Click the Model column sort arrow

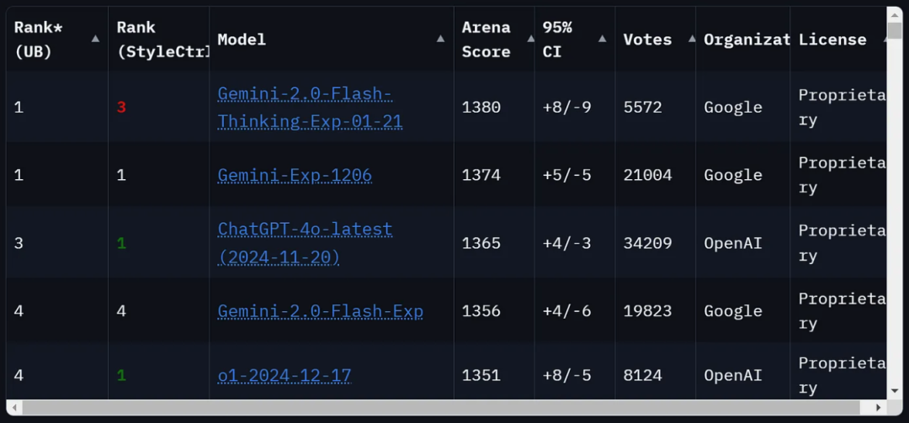[440, 39]
